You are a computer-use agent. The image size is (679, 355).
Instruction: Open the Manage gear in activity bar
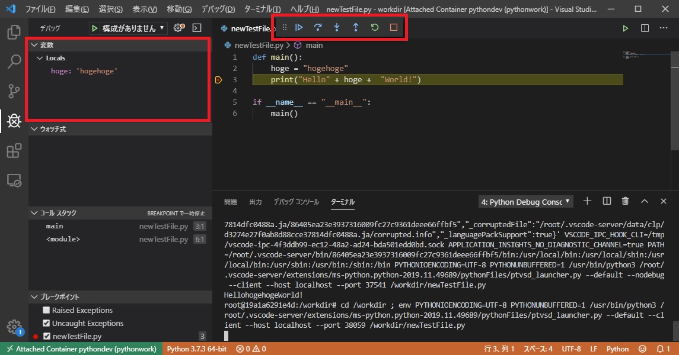pos(14,327)
